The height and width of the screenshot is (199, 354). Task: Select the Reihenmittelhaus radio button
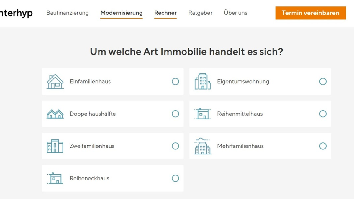point(323,114)
